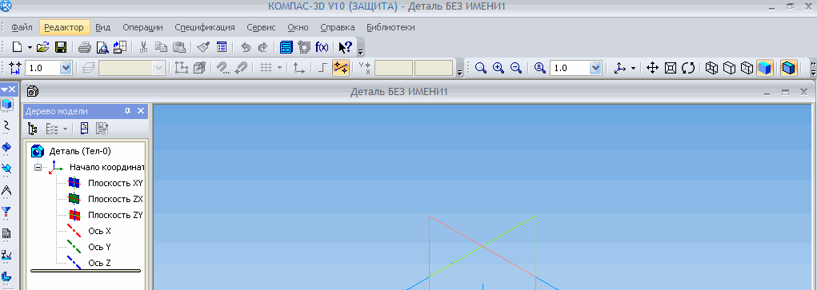Select Ось Z in model tree

(100, 262)
